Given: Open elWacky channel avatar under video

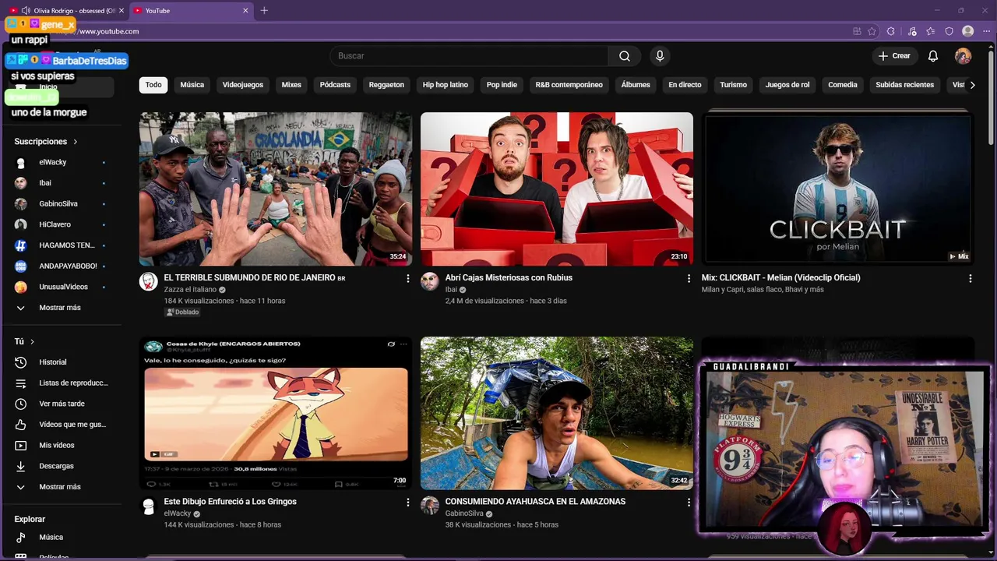Looking at the screenshot, I should (x=148, y=506).
